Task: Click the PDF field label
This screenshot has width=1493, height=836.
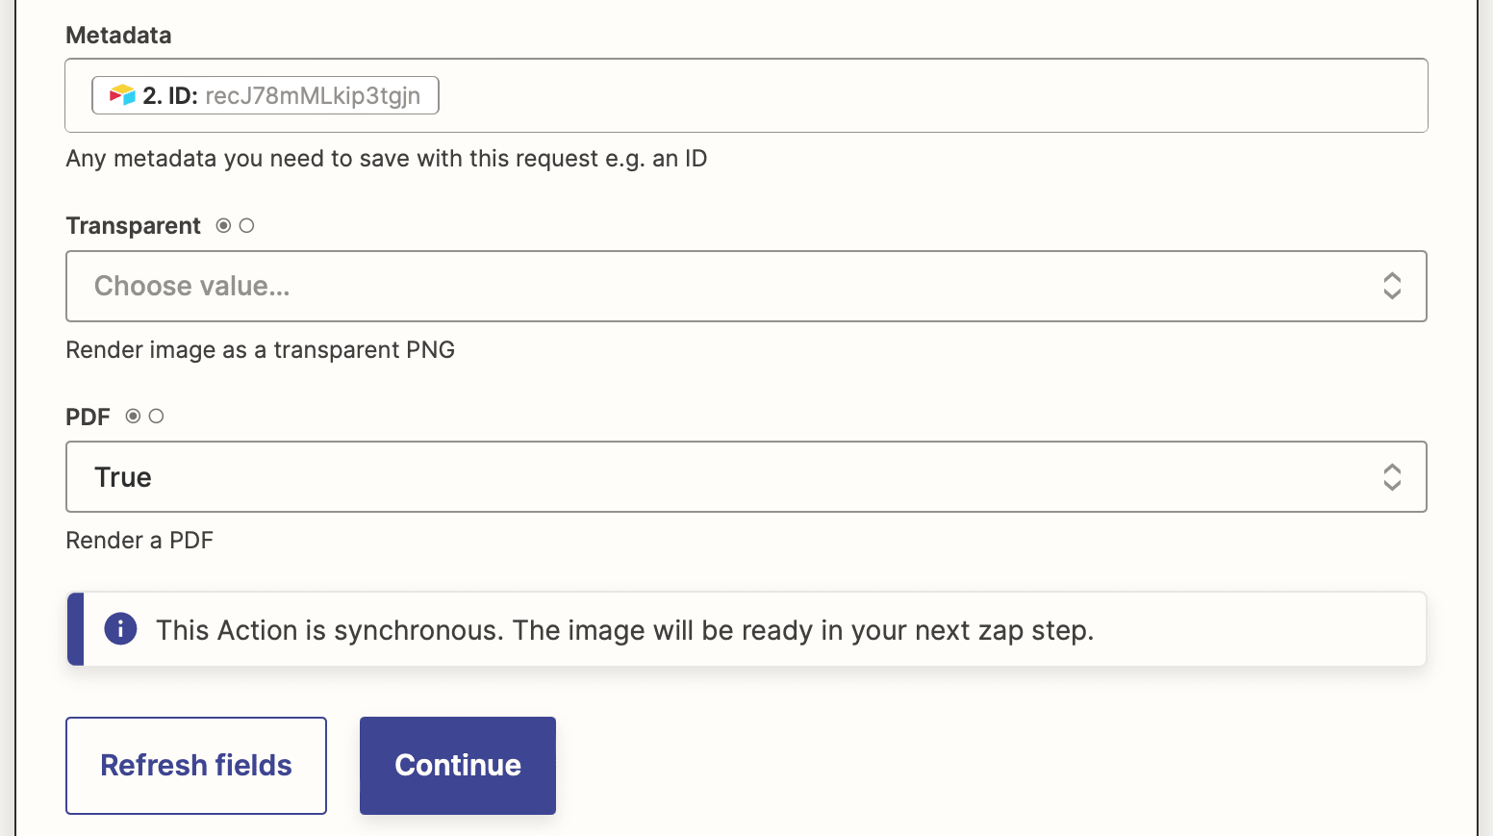Action: 87,417
